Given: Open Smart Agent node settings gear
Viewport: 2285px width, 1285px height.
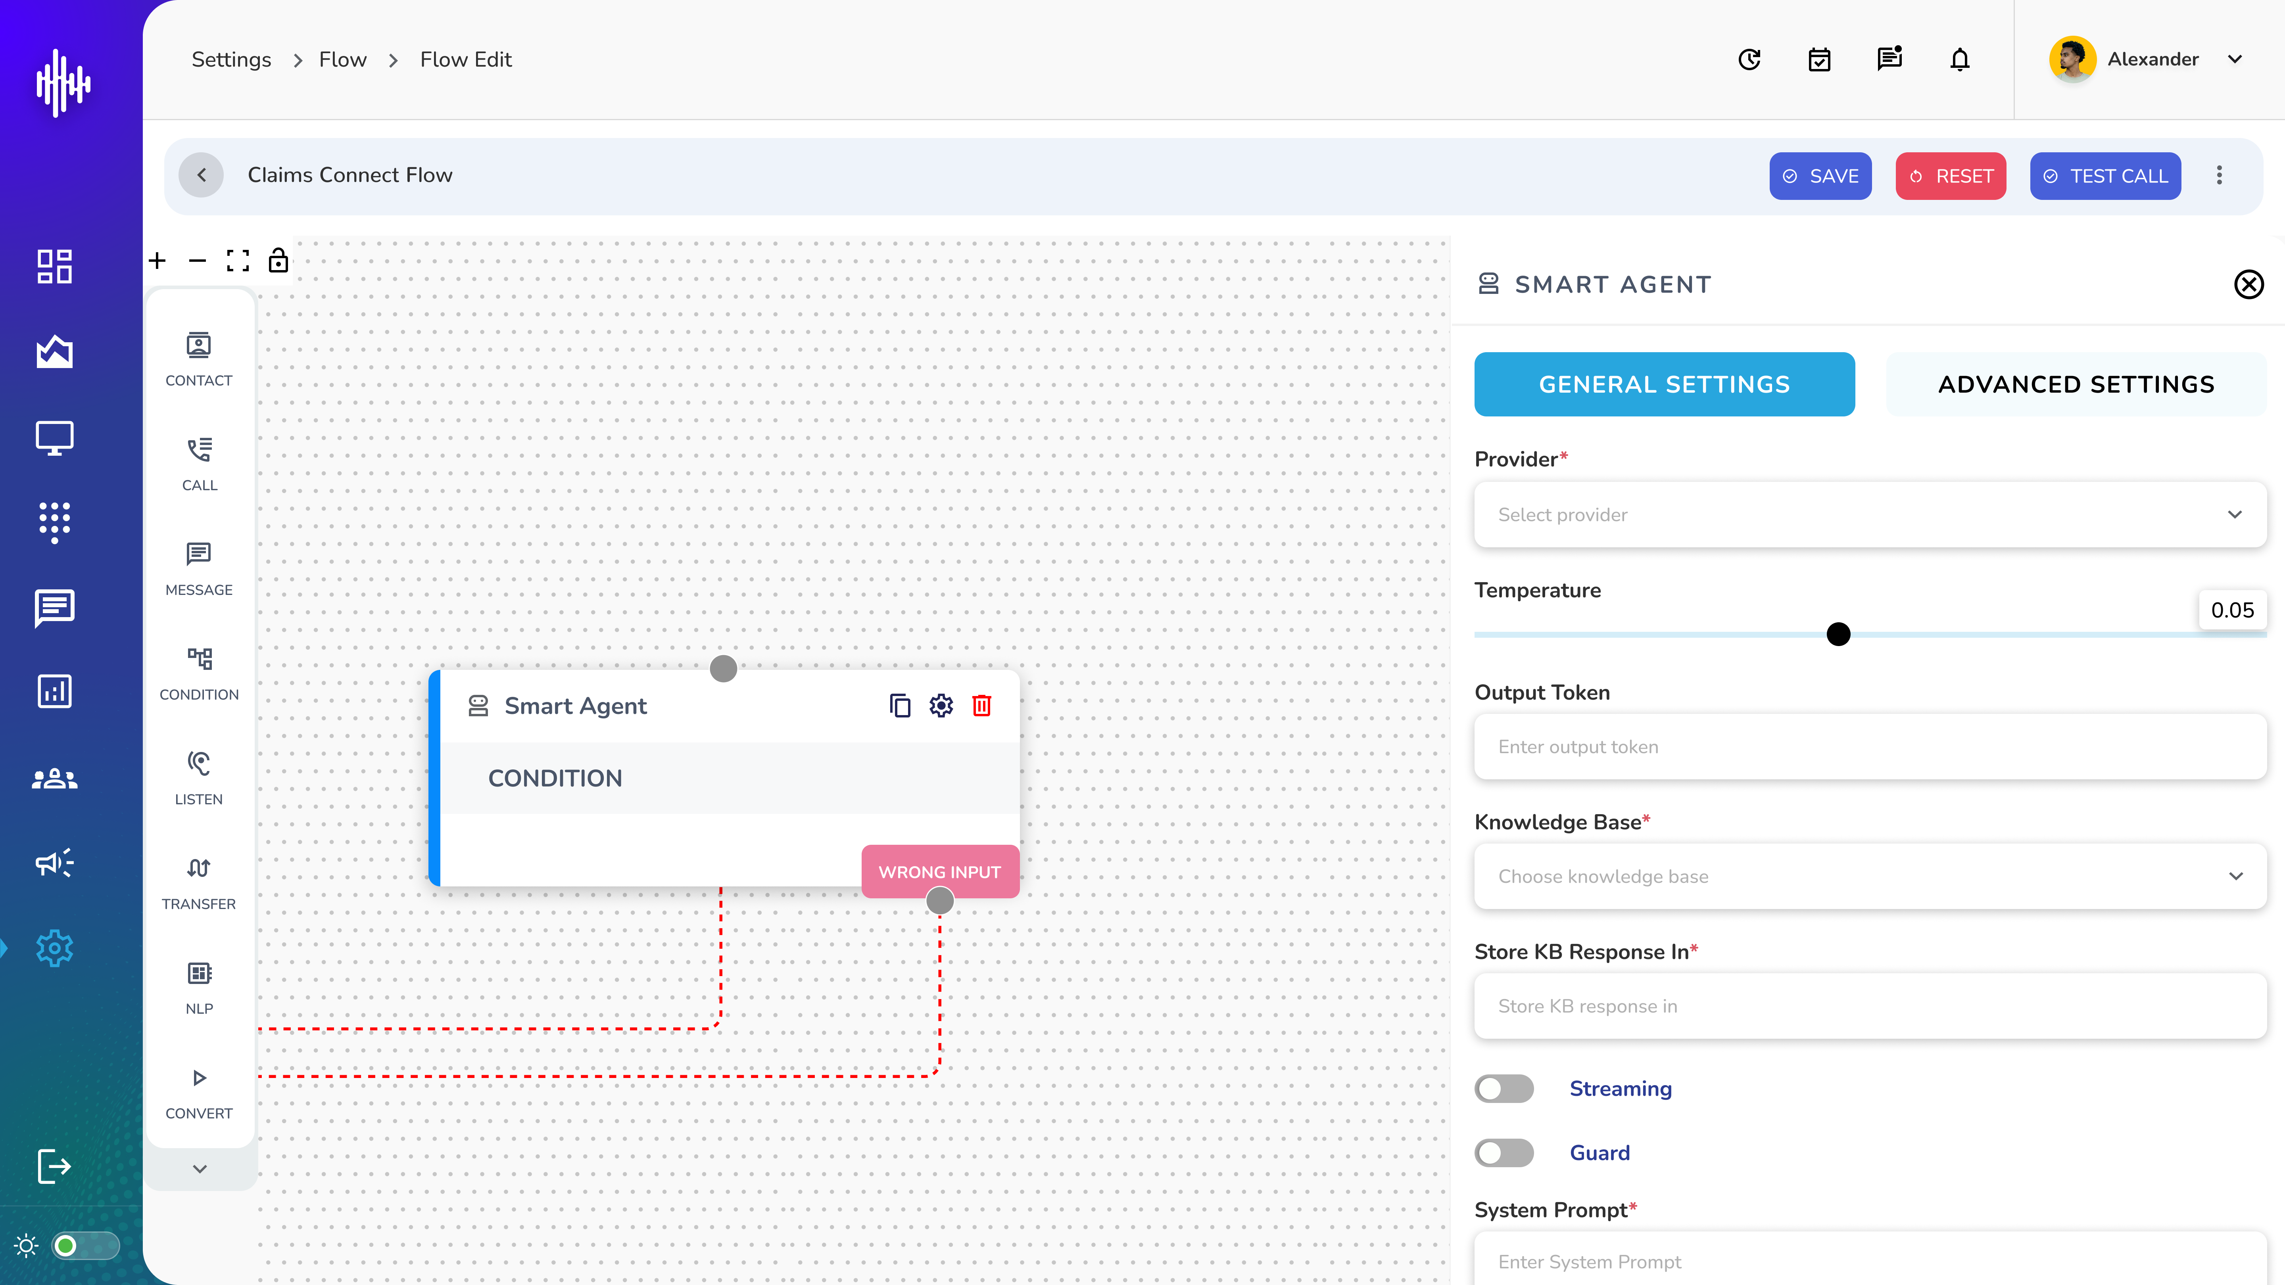Looking at the screenshot, I should click(x=941, y=706).
